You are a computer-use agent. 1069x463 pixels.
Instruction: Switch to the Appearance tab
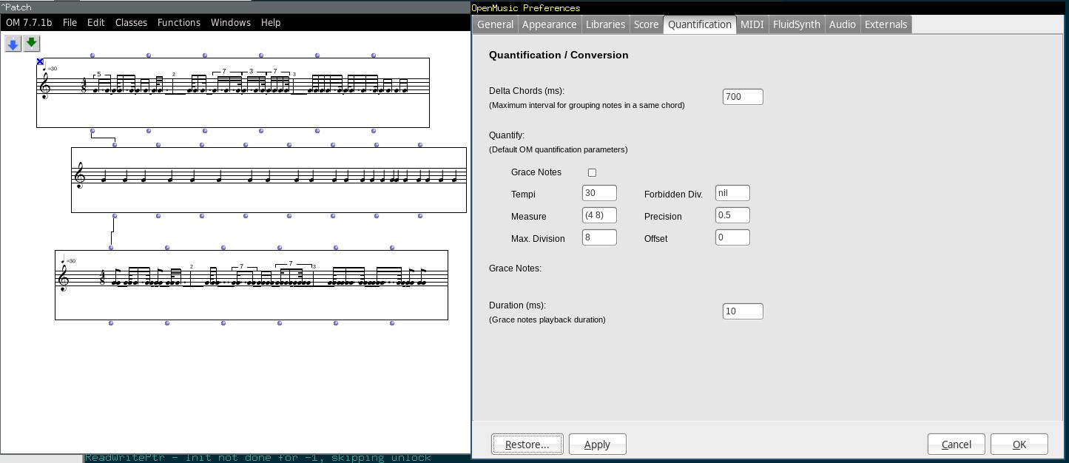549,24
